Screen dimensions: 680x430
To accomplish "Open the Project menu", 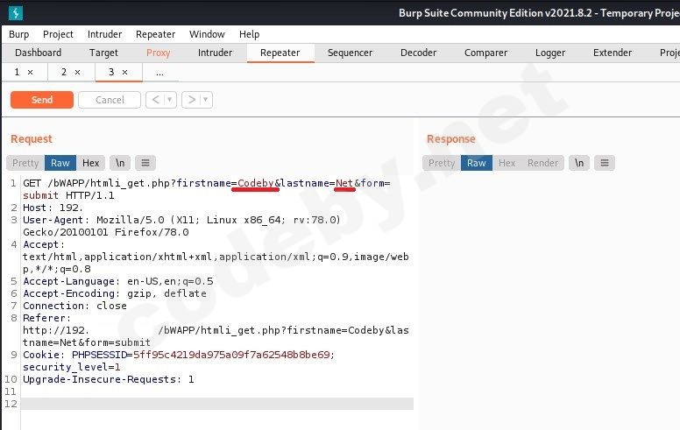I will (58, 34).
